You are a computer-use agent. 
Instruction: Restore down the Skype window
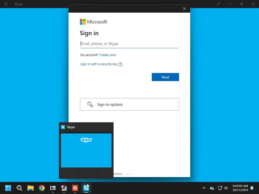click(x=242, y=4)
